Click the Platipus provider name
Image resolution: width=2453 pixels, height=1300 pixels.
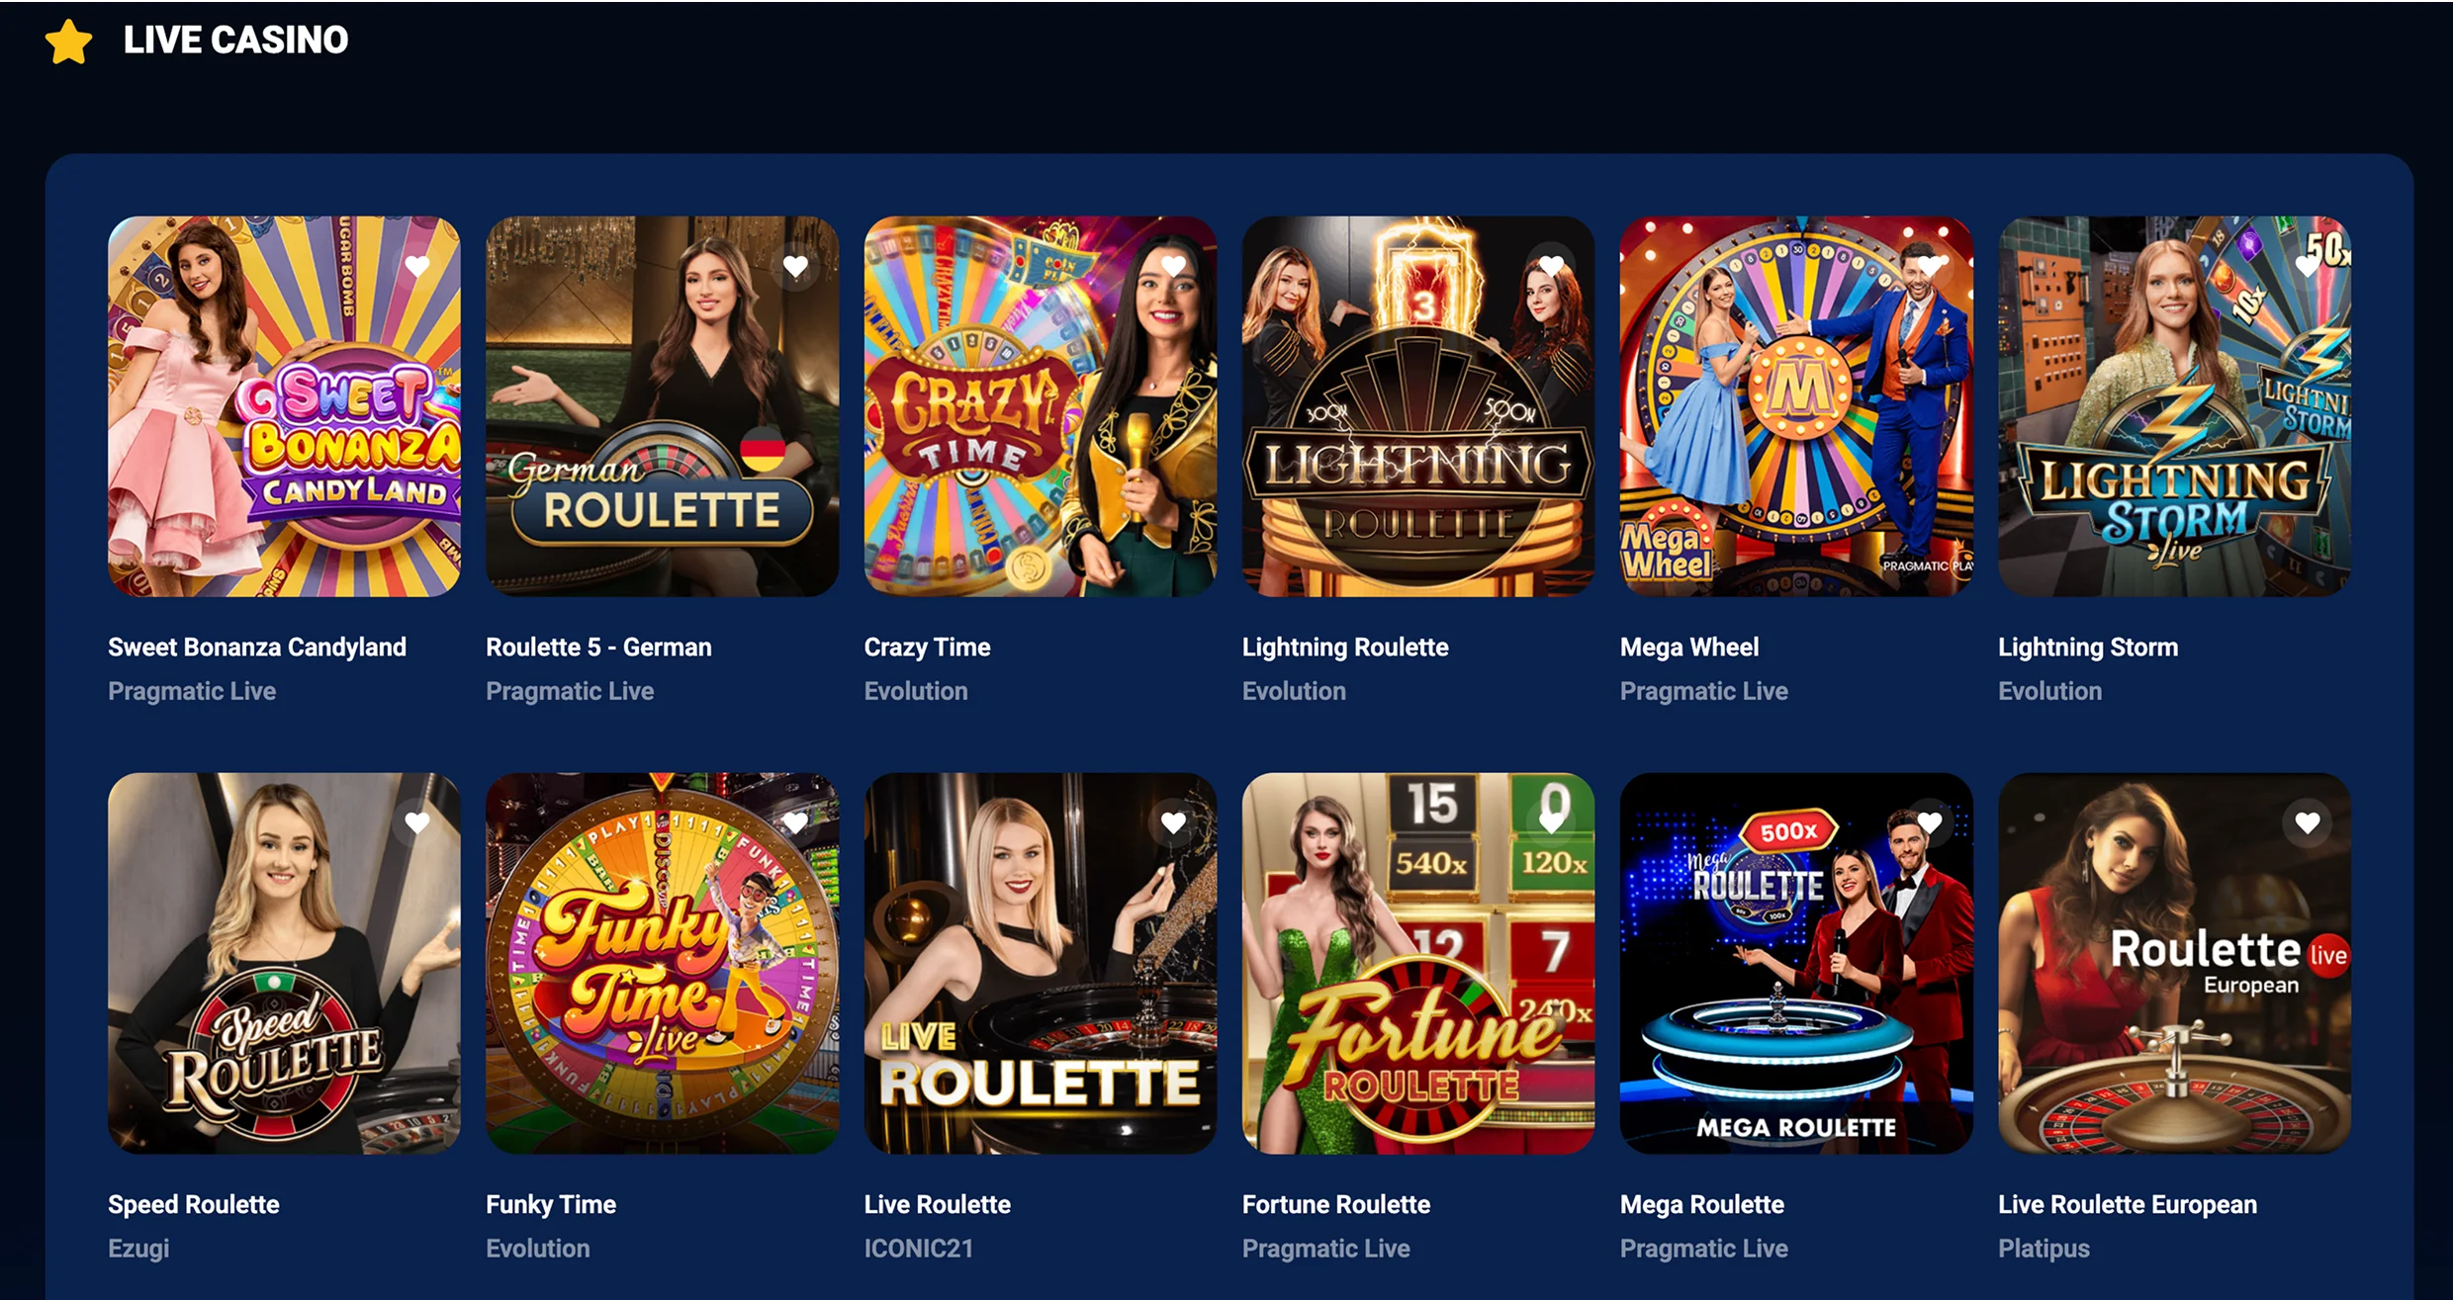click(2044, 1249)
